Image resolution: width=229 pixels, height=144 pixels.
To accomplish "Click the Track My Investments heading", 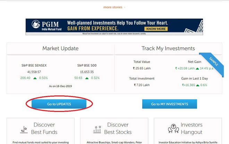I will coord(168,48).
